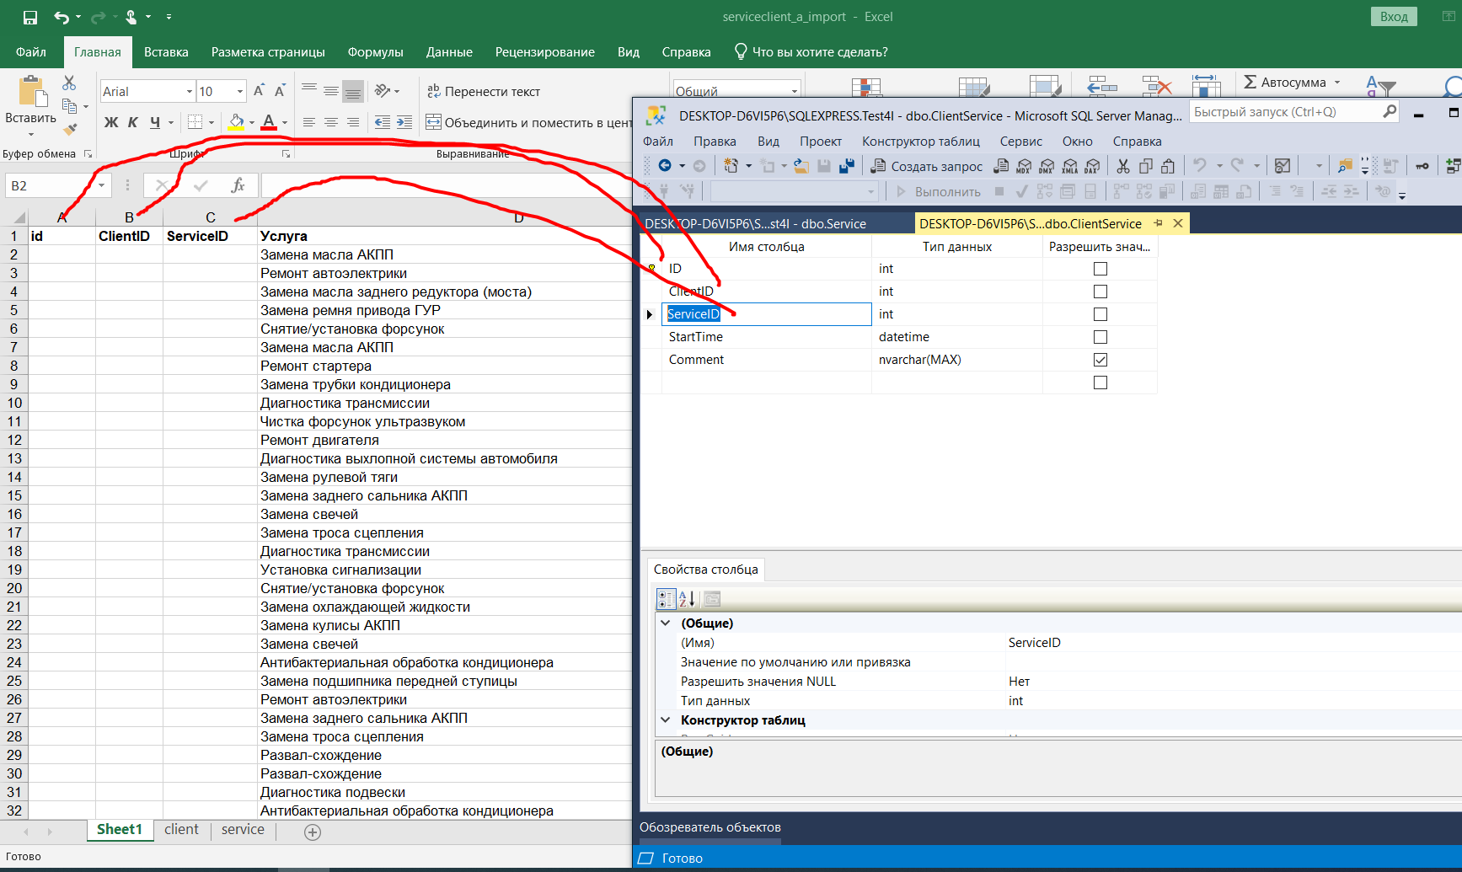Viewport: 1462px width, 872px height.
Task: Open the fill color dropdown arrow
Action: click(251, 123)
